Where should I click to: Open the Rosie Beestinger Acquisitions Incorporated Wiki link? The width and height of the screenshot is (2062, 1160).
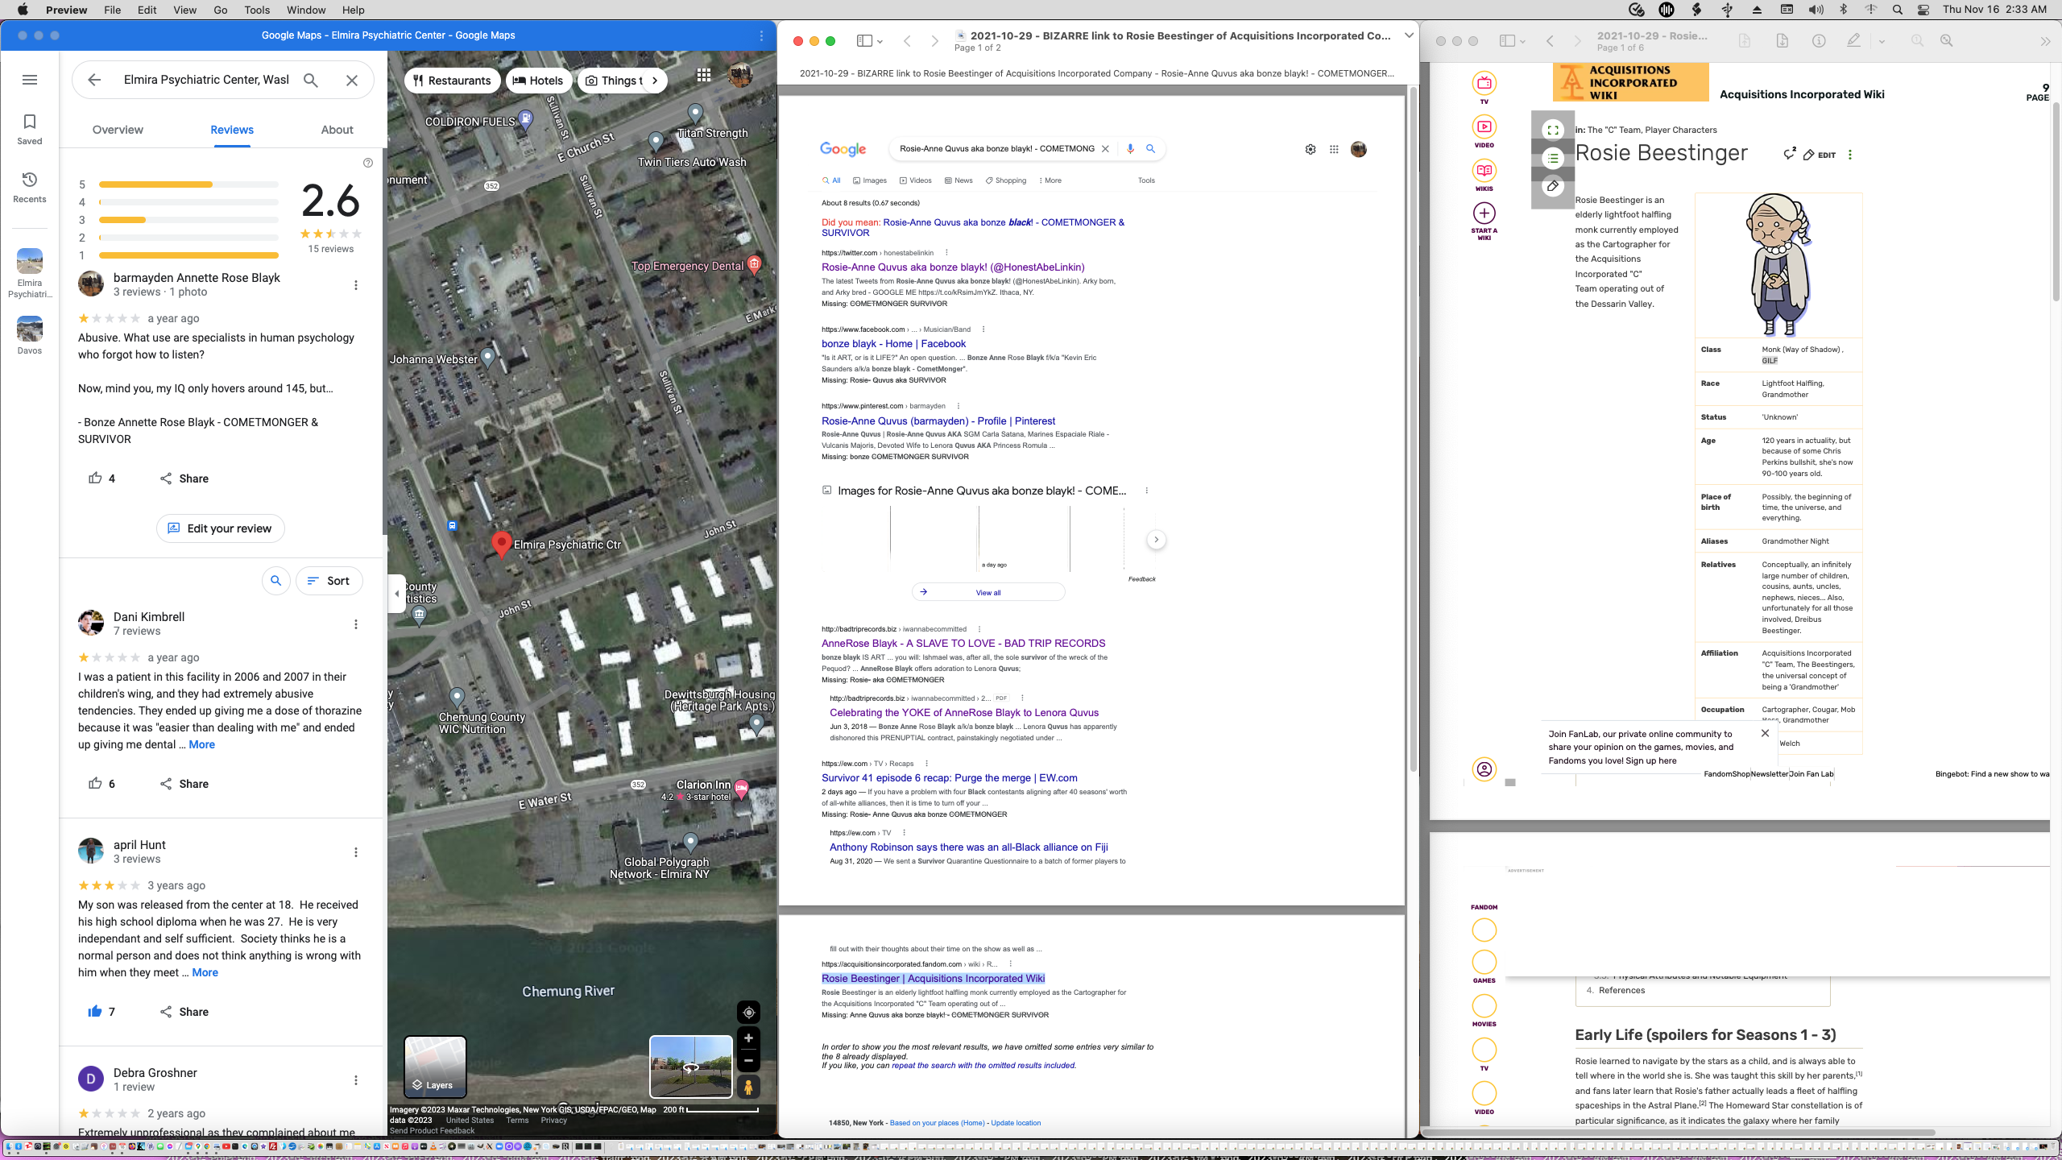coord(934,978)
